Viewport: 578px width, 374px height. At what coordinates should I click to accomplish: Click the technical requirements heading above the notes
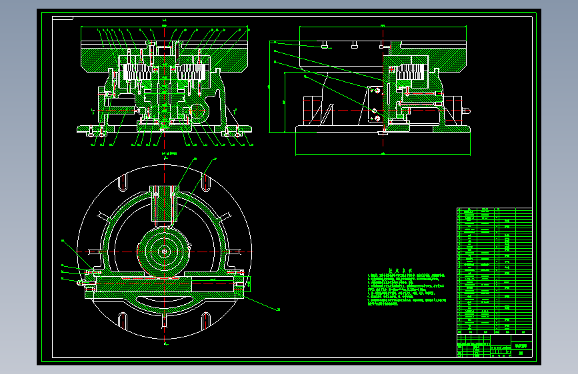[400, 271]
